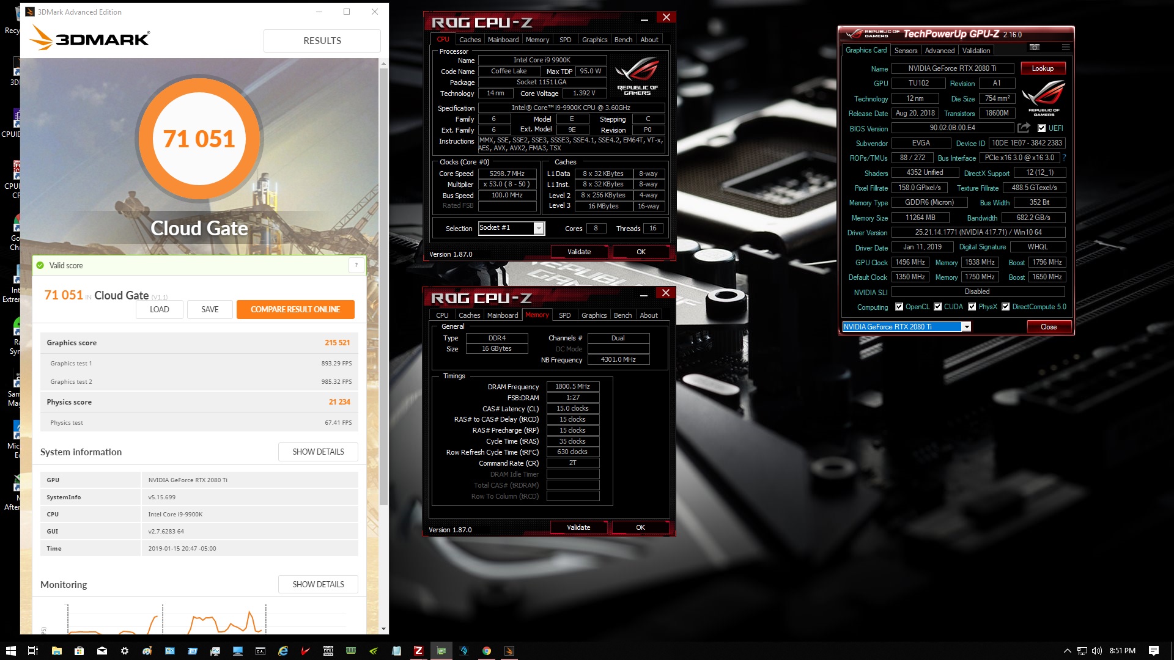
Task: Open the GPU-Z hamburger menu icon
Action: [x=1066, y=47]
